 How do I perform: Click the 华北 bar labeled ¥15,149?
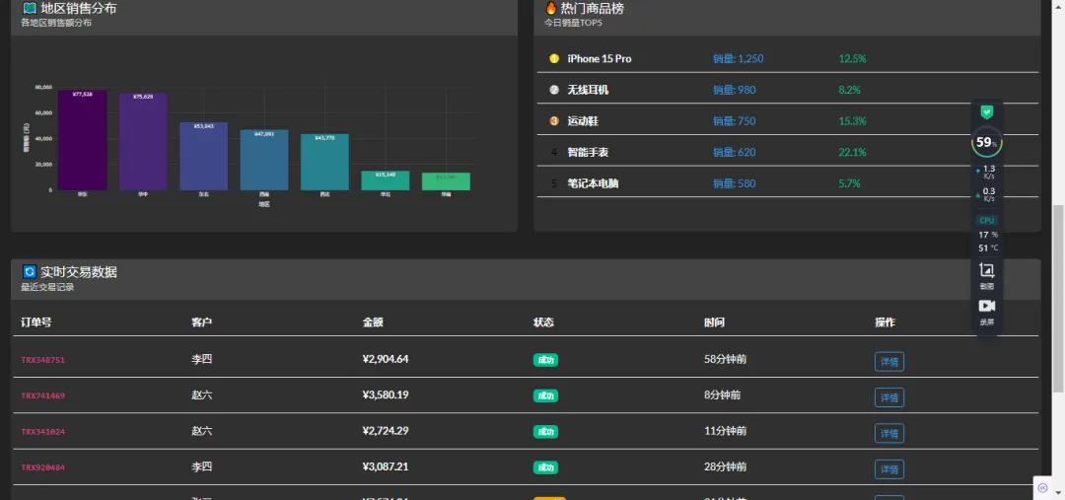(386, 180)
